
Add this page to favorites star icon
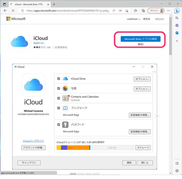[127, 11]
